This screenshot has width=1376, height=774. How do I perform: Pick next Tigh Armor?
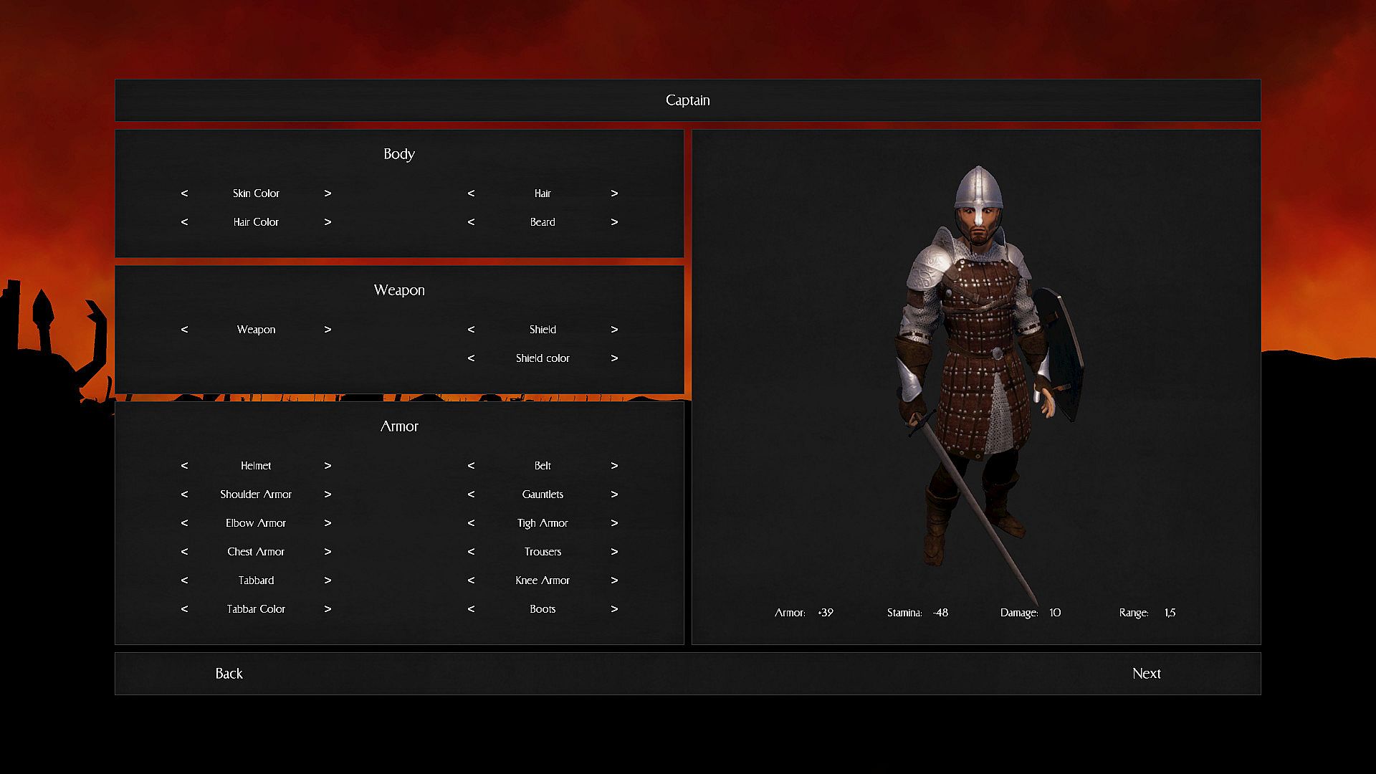point(614,523)
